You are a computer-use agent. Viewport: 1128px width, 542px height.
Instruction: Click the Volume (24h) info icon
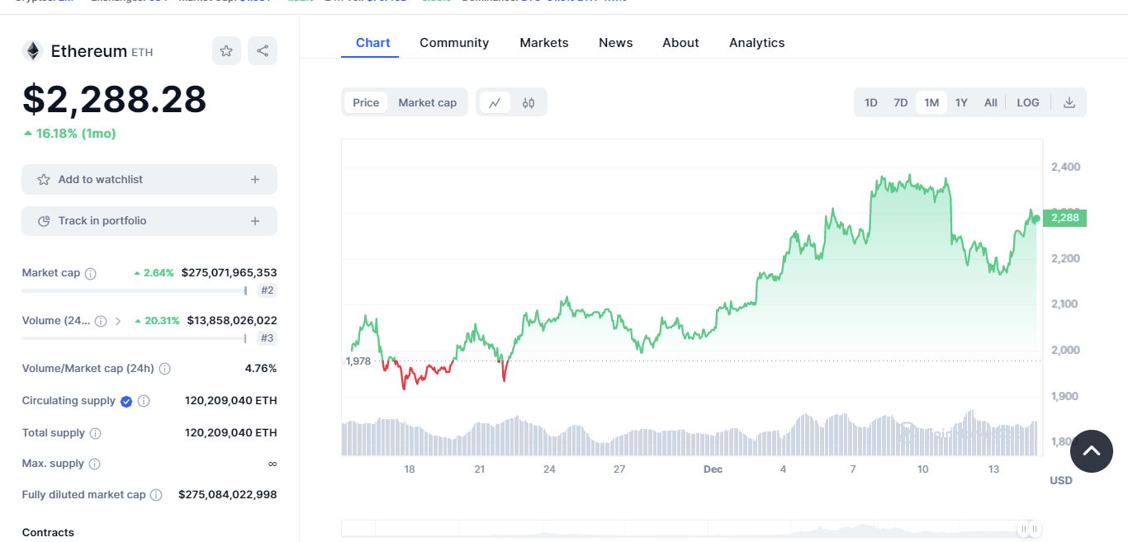(101, 321)
